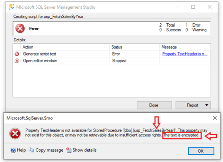
Task: Close the Microsoft.SqlServer.Smo dialog with X
Action: tap(215, 118)
